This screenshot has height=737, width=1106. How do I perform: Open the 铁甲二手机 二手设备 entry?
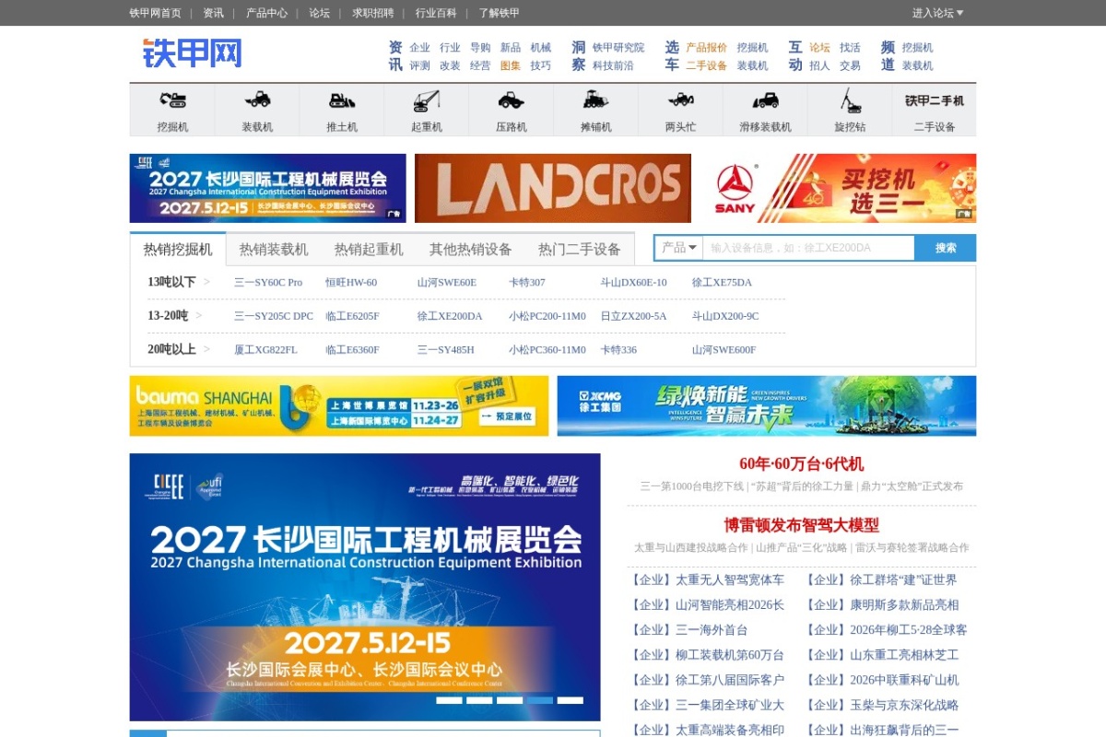pos(935,111)
